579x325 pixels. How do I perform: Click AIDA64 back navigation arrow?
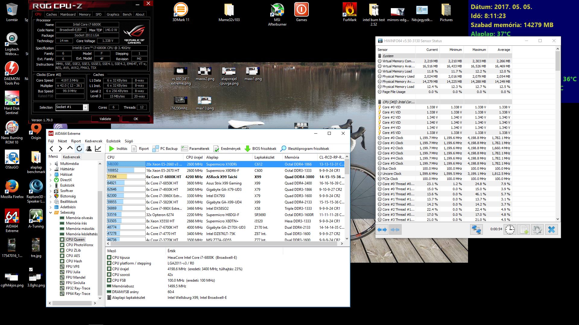[52, 149]
